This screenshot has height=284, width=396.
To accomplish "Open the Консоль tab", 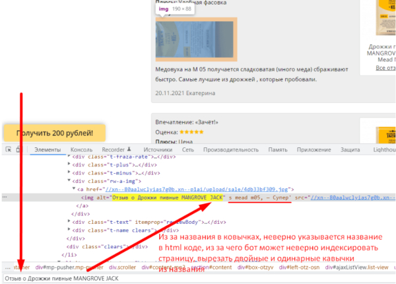I will [81, 149].
